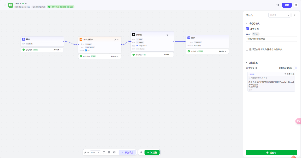The height and width of the screenshot is (158, 301).
Task: Run the 大模型 node alone
Action: pos(168,35)
